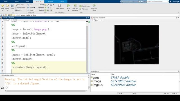
Task: Open the address bar history dropdown arrow
Action: pyautogui.click(x=179, y=15)
